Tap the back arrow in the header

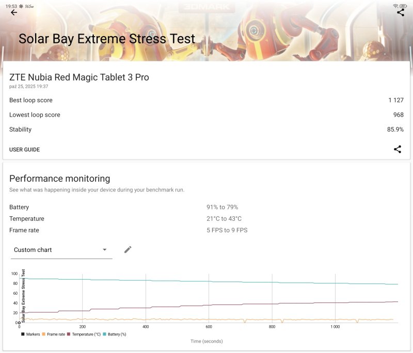(14, 12)
